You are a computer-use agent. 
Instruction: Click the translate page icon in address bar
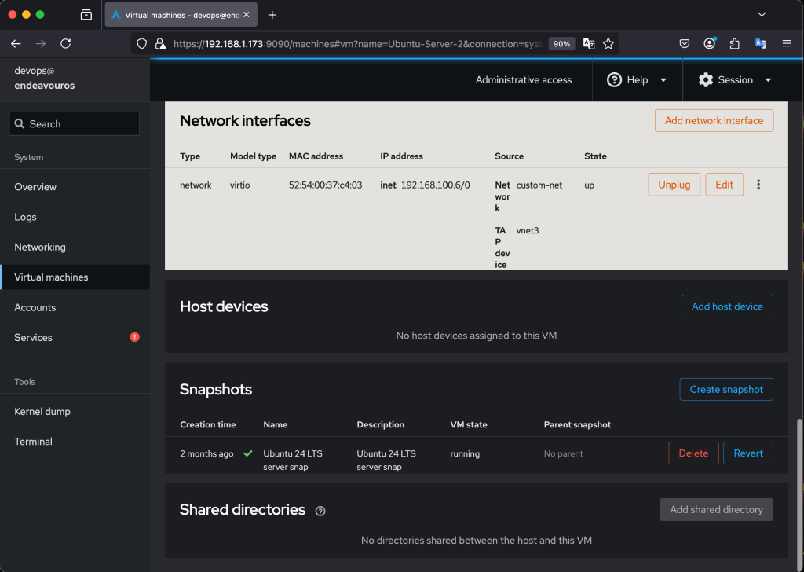(588, 44)
